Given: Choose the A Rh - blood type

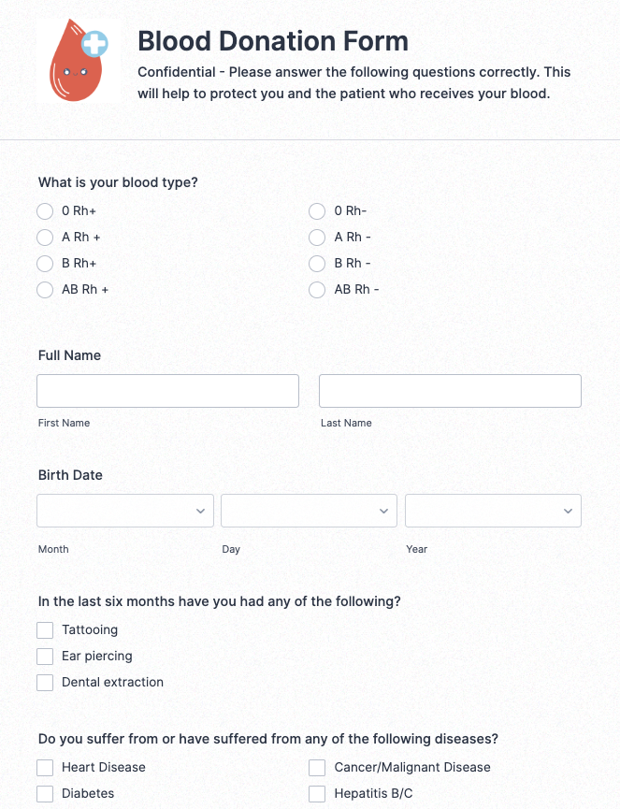Looking at the screenshot, I should click(316, 237).
